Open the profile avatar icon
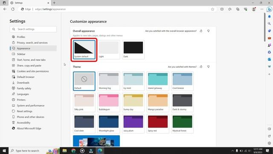273x154 pixels. coord(254,9)
